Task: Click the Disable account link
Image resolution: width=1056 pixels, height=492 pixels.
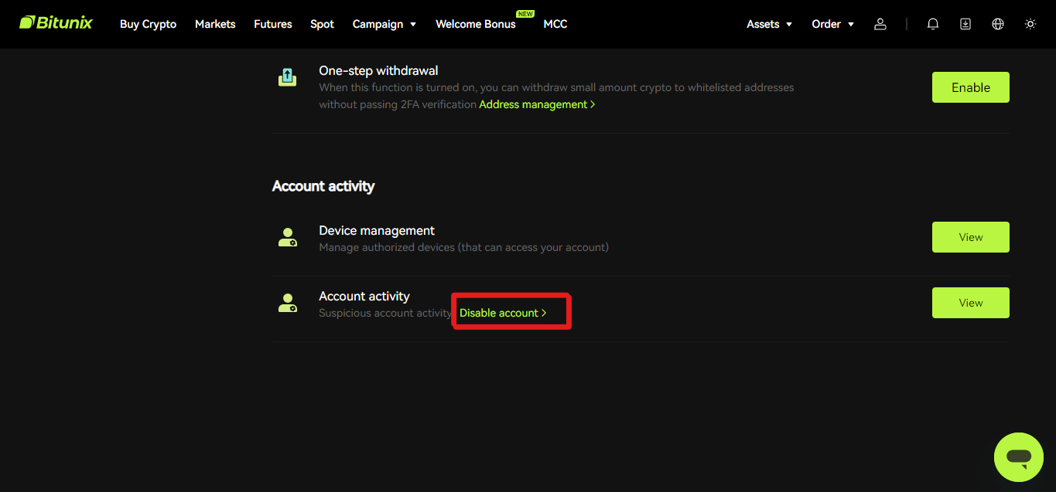Action: [503, 313]
